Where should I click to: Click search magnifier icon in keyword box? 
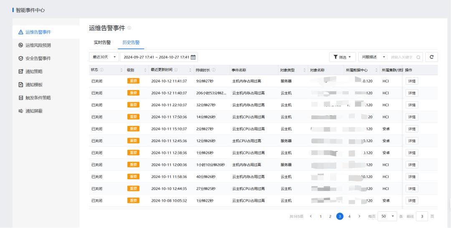click(x=418, y=57)
